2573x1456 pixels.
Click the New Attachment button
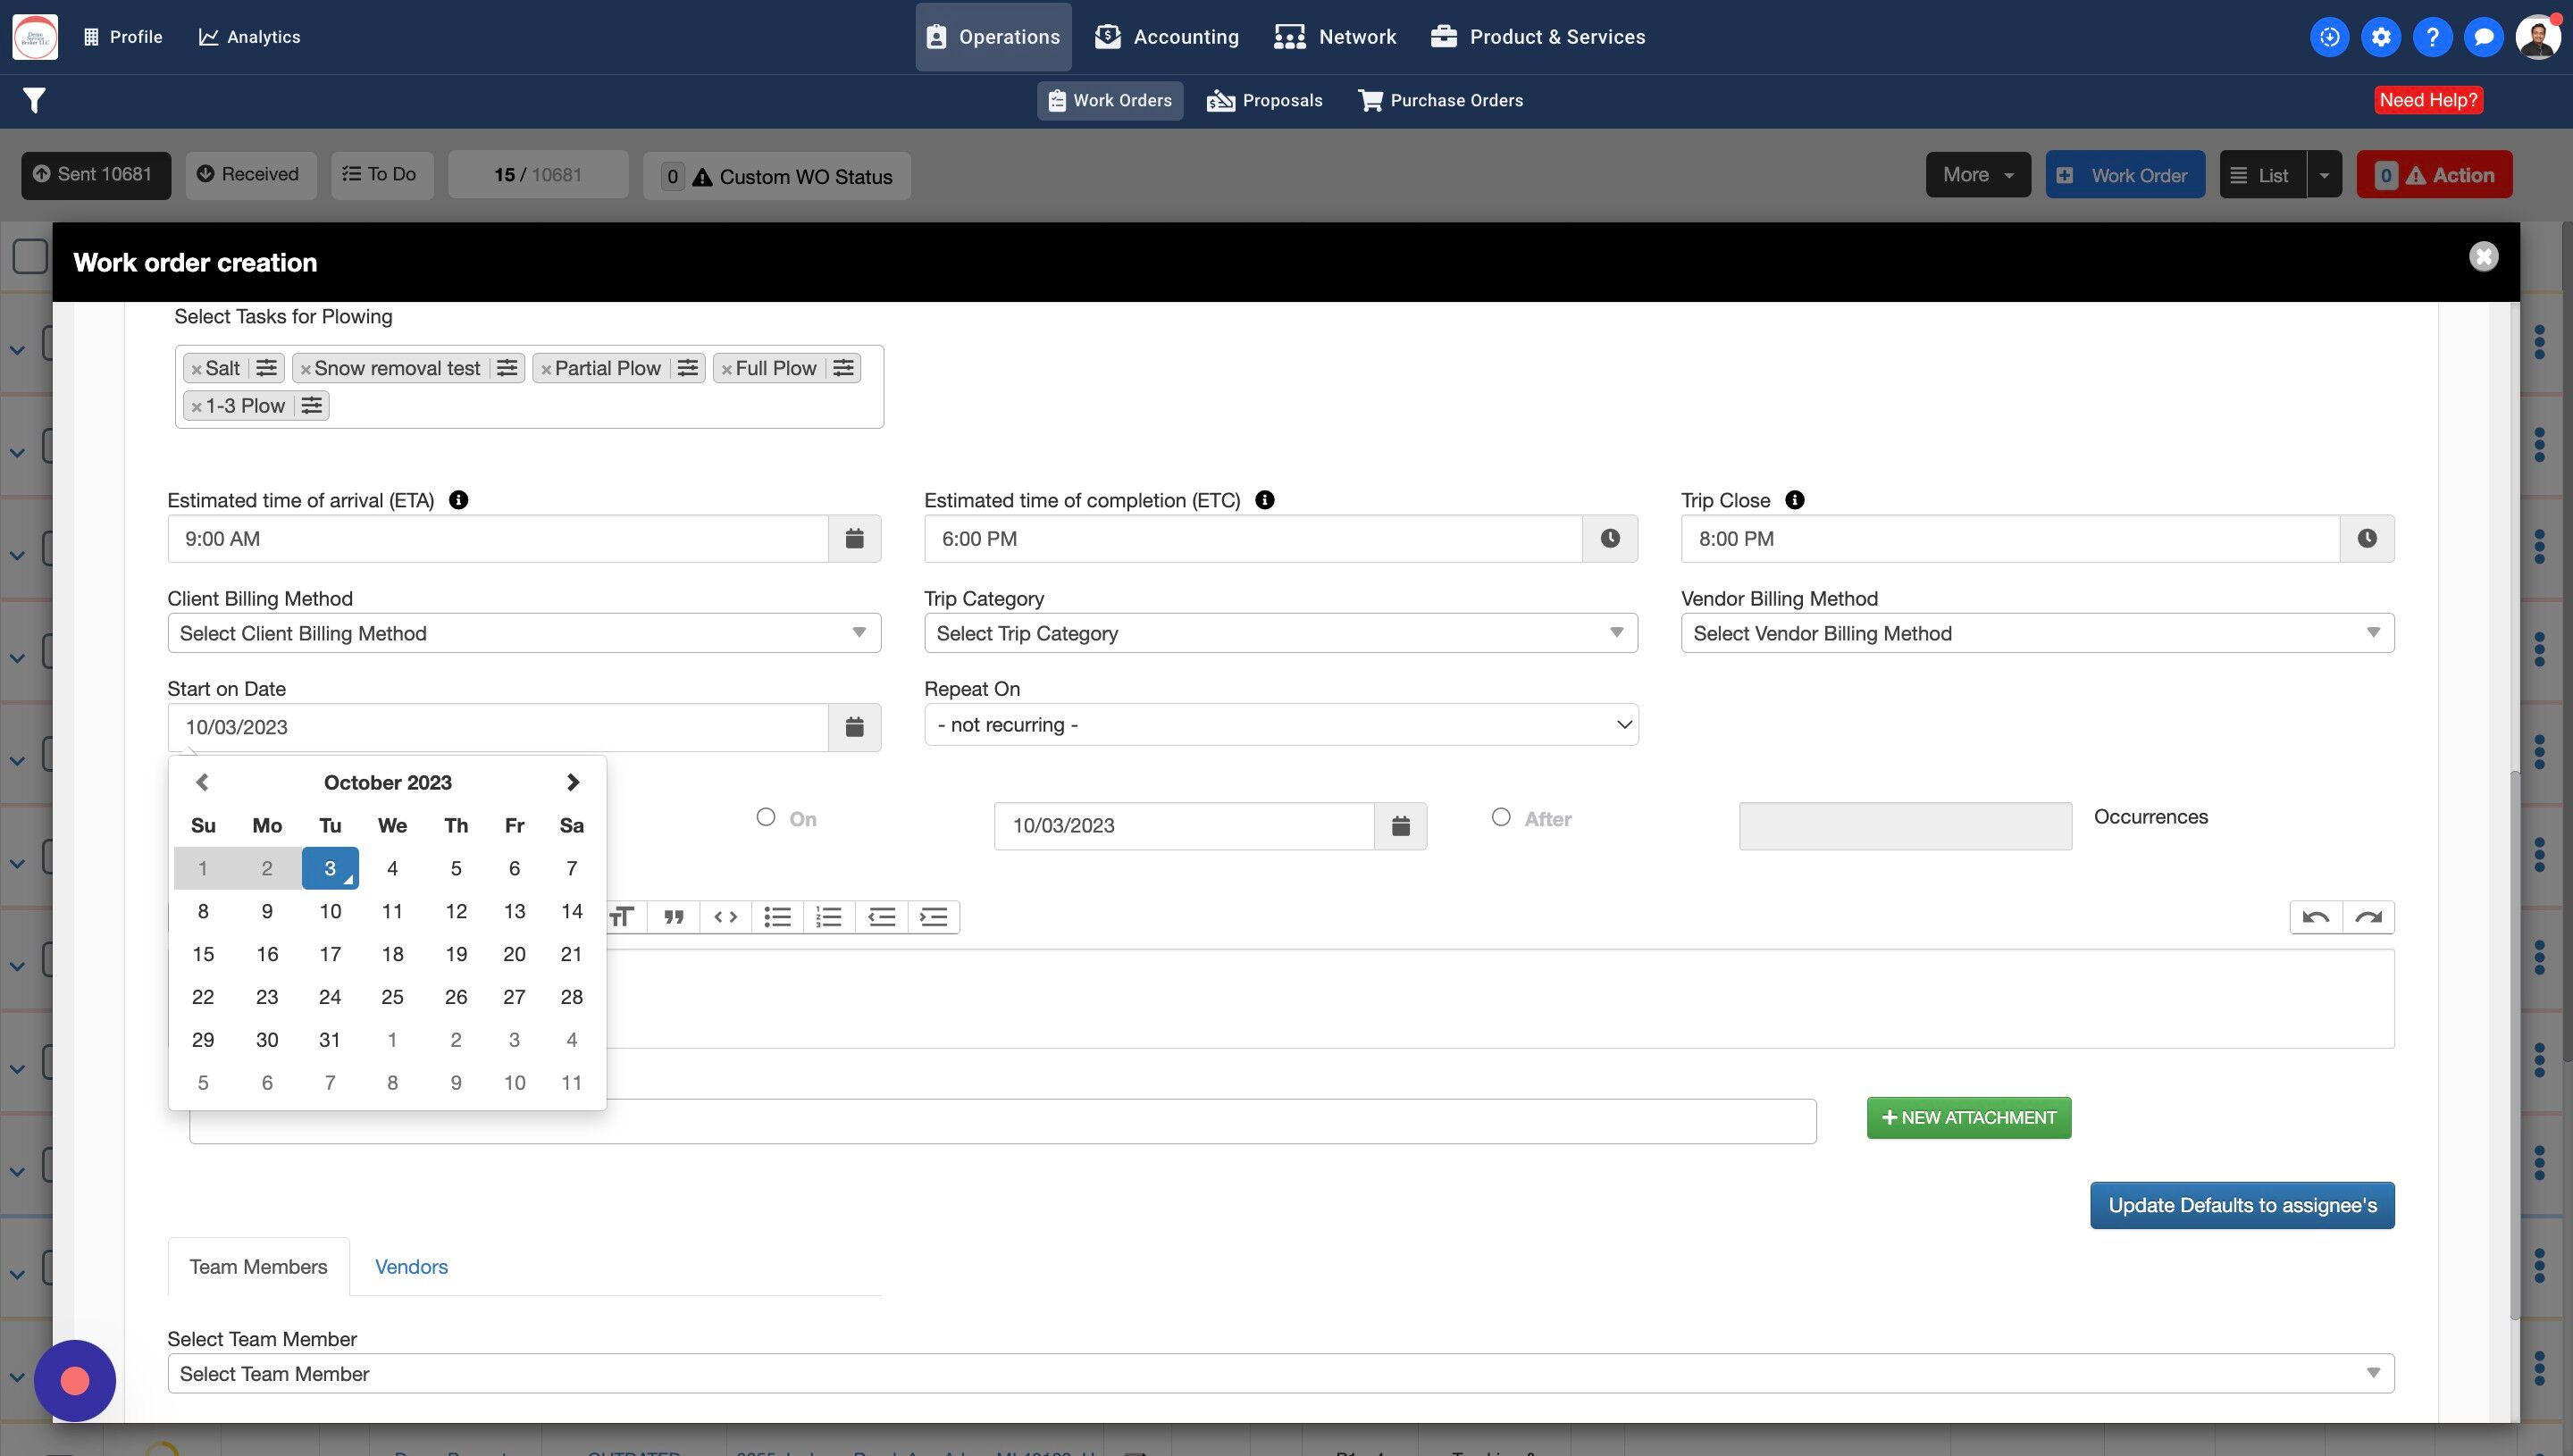point(1968,1118)
